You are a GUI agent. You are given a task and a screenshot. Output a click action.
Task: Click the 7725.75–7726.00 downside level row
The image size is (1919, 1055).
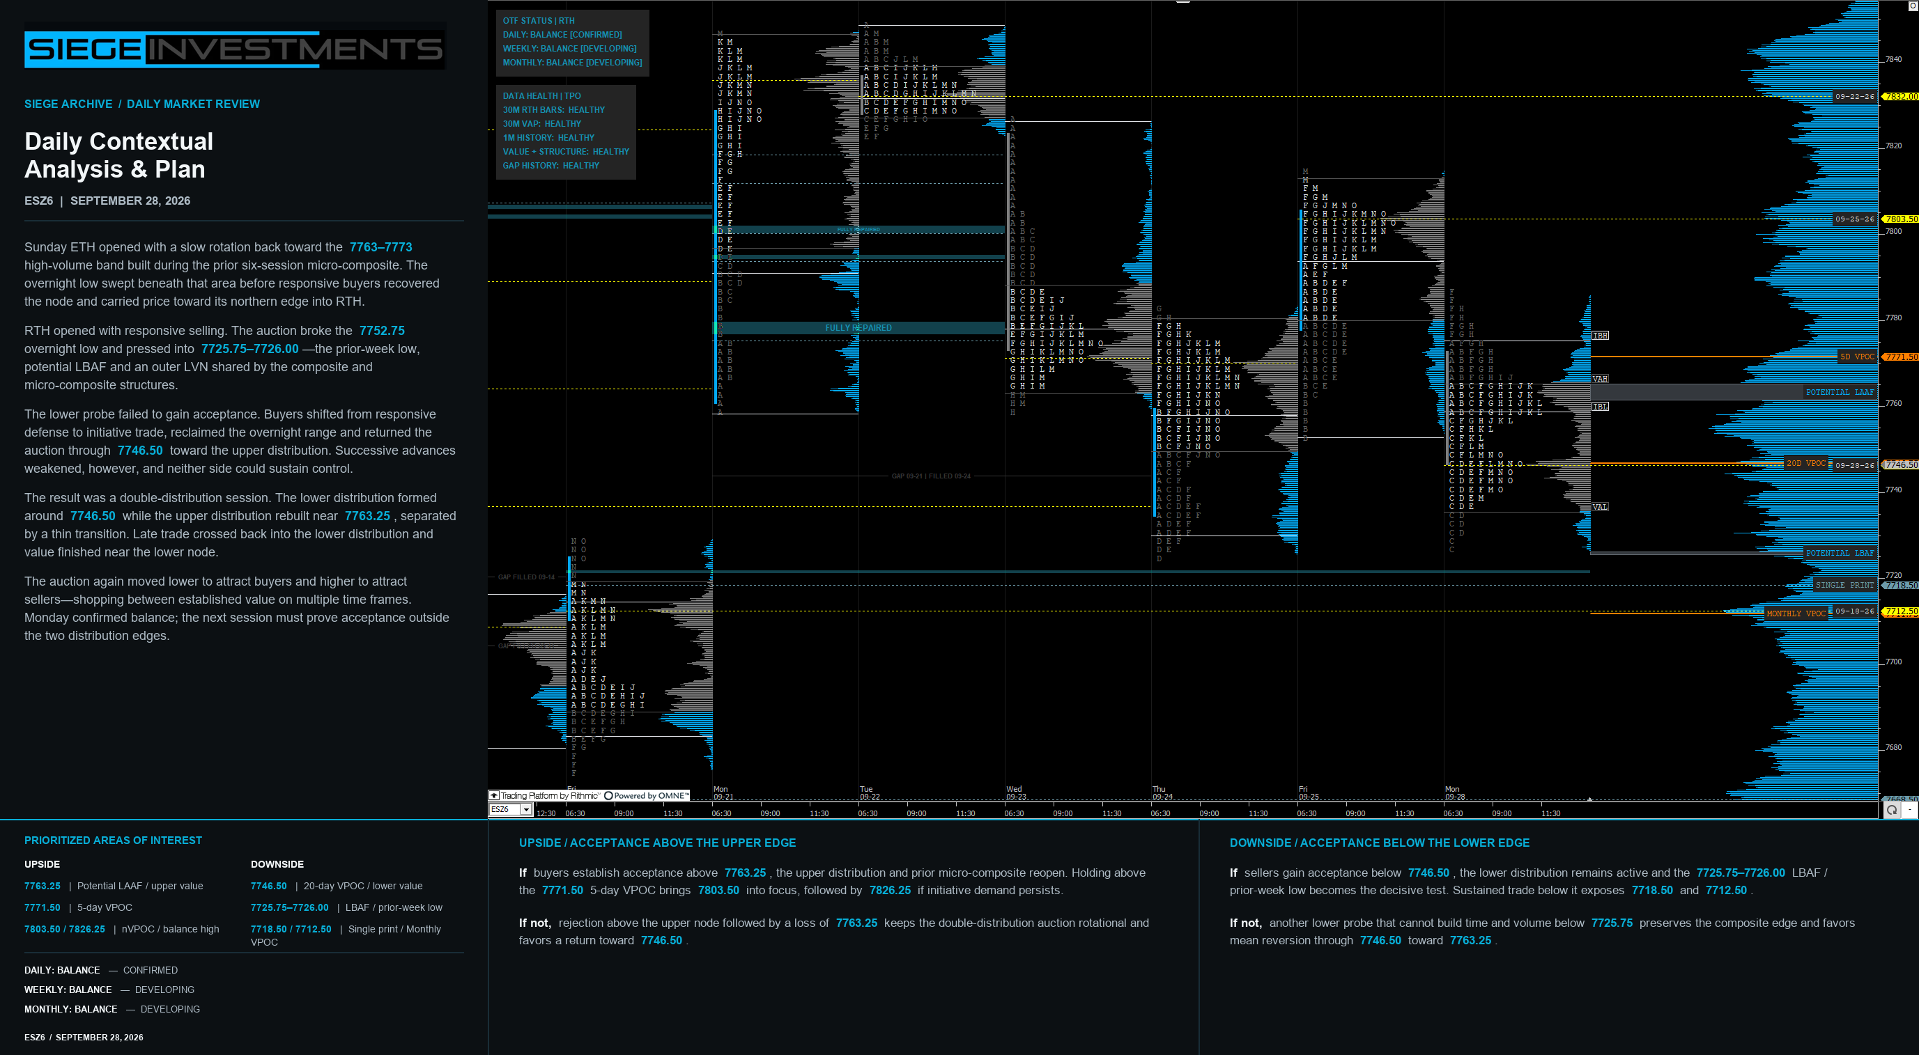(346, 907)
